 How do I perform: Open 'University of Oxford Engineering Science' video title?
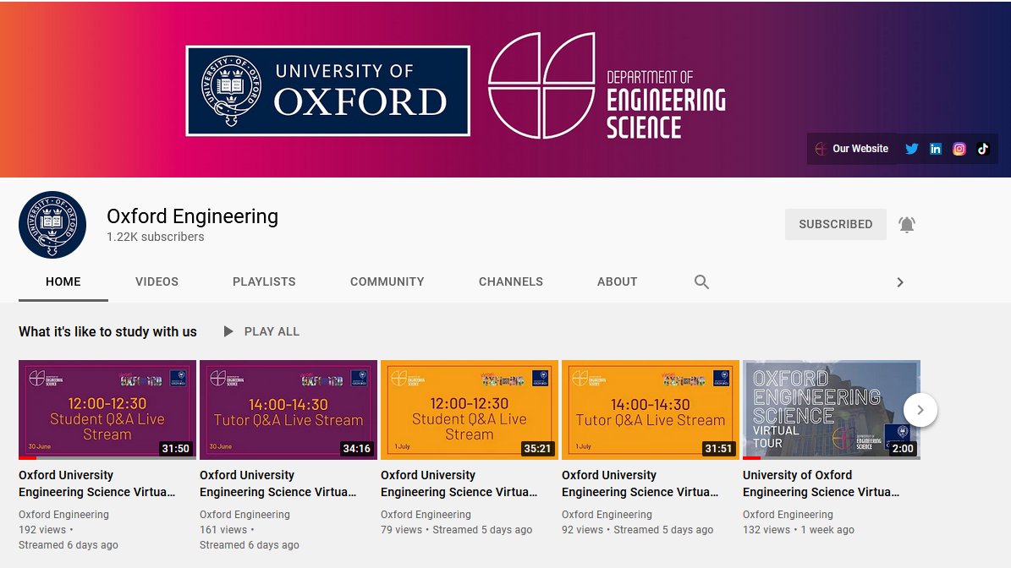pyautogui.click(x=821, y=483)
